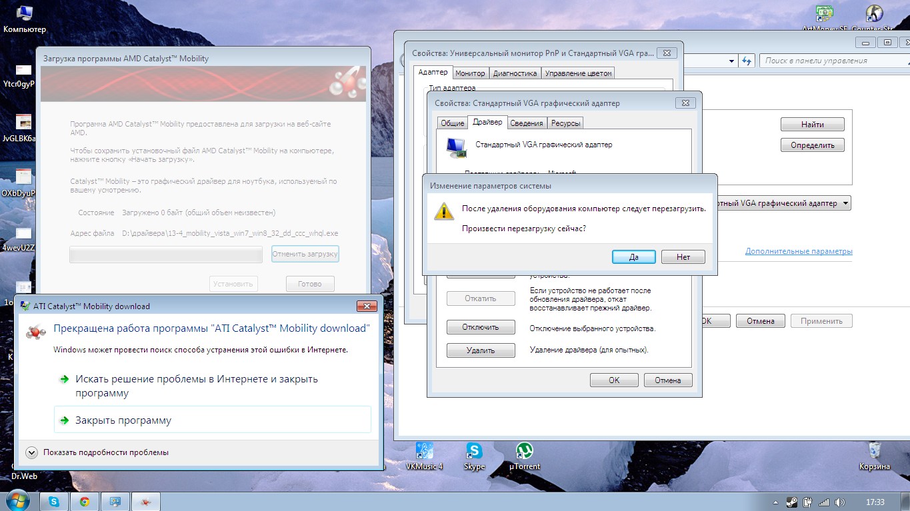This screenshot has height=511, width=910.
Task: Close the monitor PnP properties dialog
Action: coord(667,53)
